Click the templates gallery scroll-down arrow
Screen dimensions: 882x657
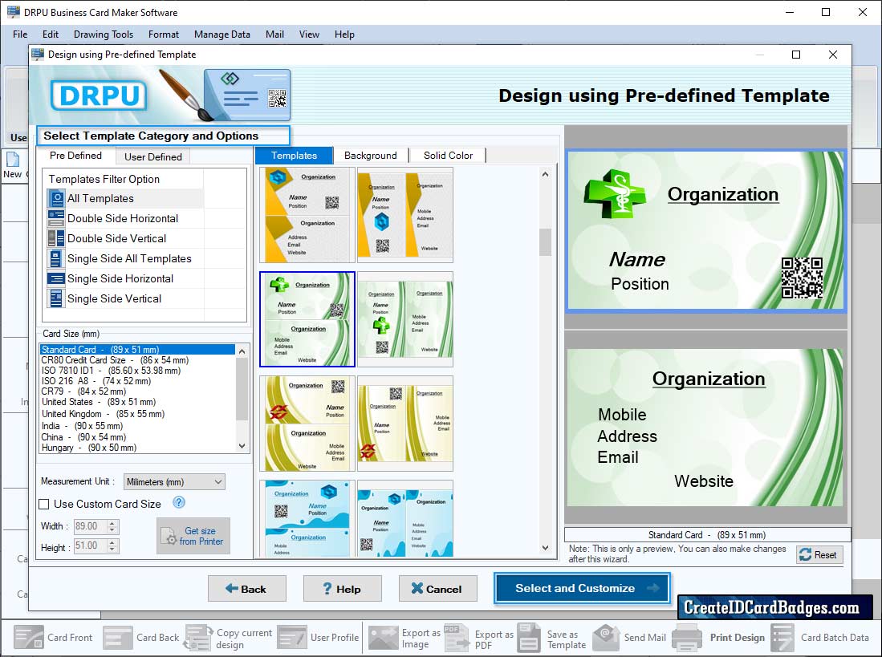coord(545,547)
